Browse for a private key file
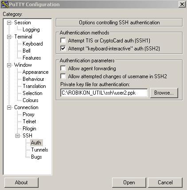 click(x=164, y=93)
